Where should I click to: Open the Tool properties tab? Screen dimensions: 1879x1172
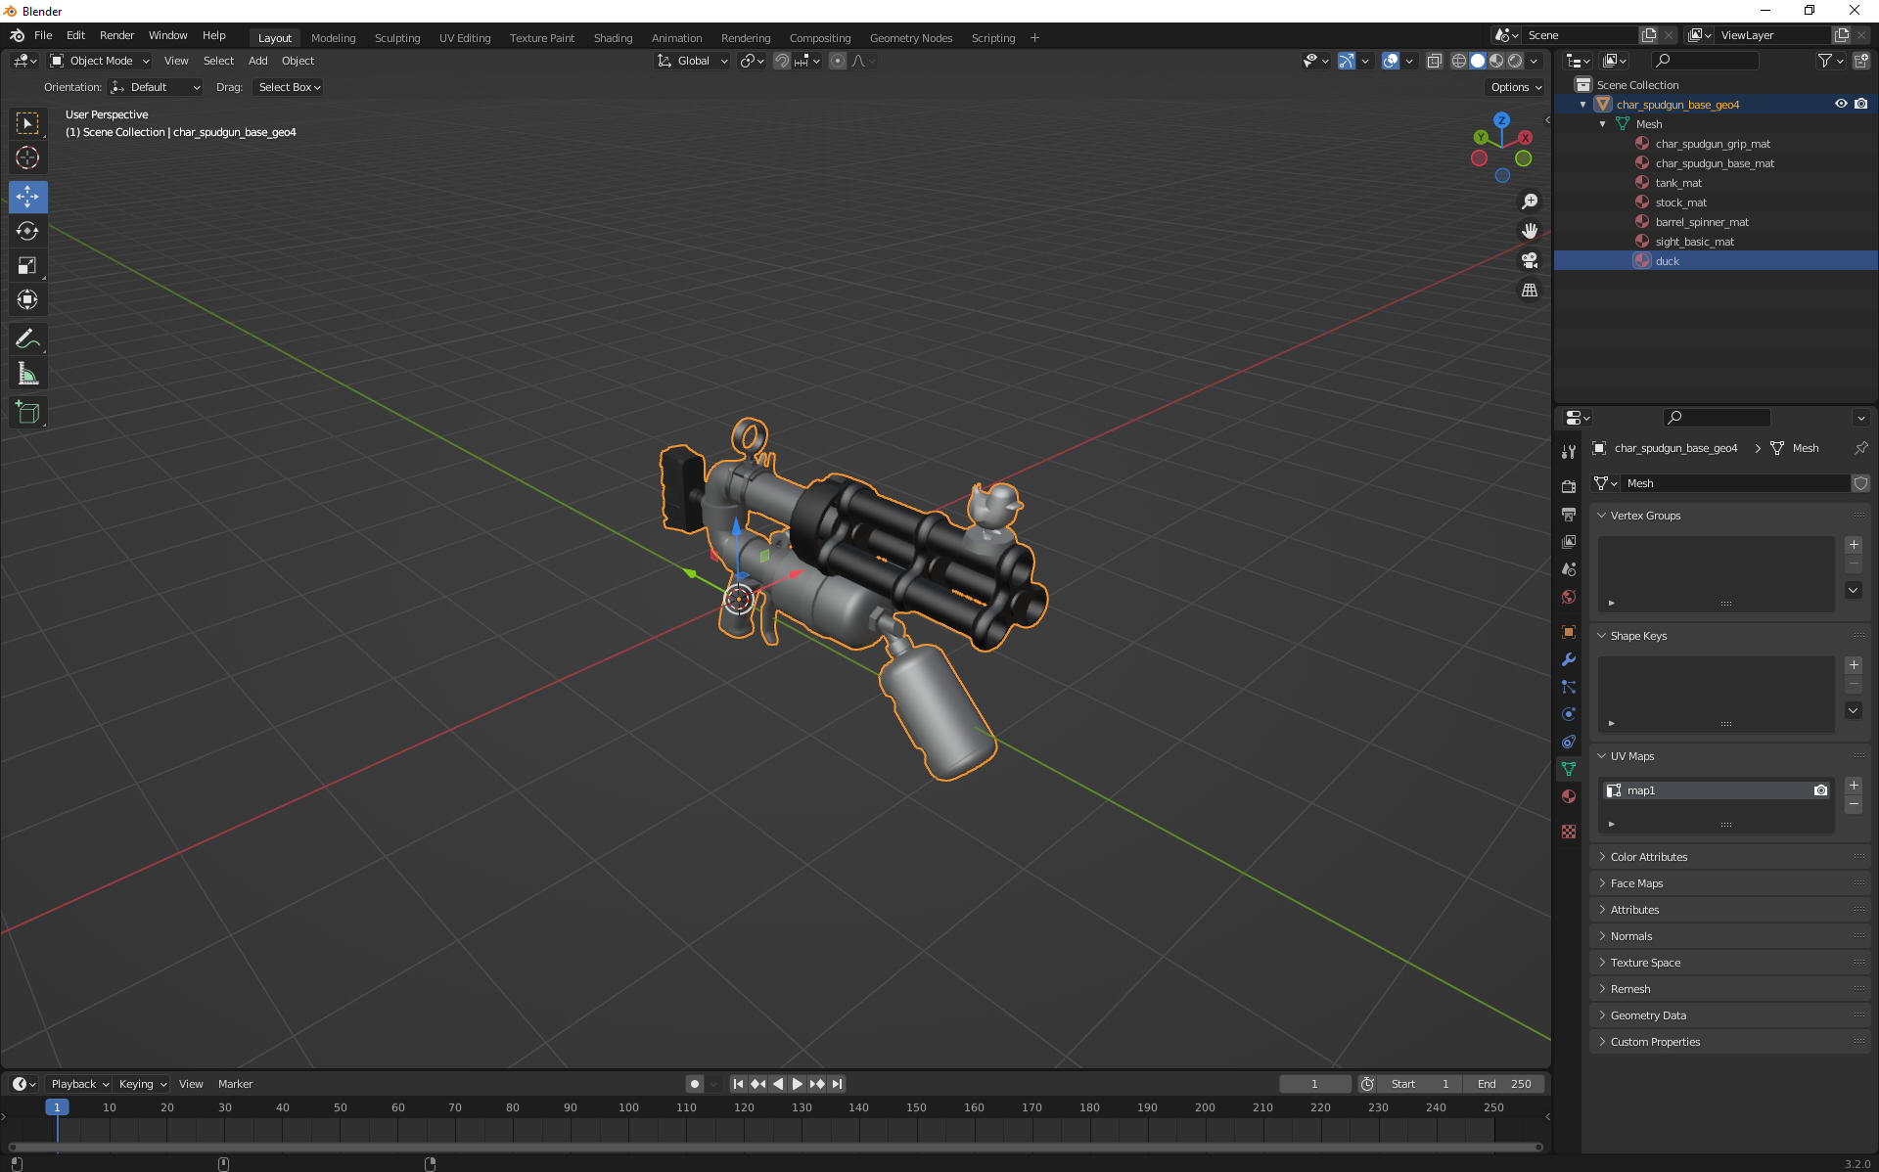point(1569,451)
